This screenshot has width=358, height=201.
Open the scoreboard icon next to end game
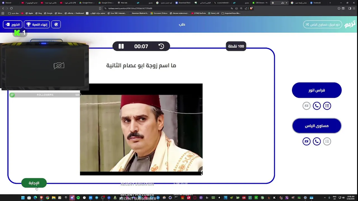coord(56,25)
